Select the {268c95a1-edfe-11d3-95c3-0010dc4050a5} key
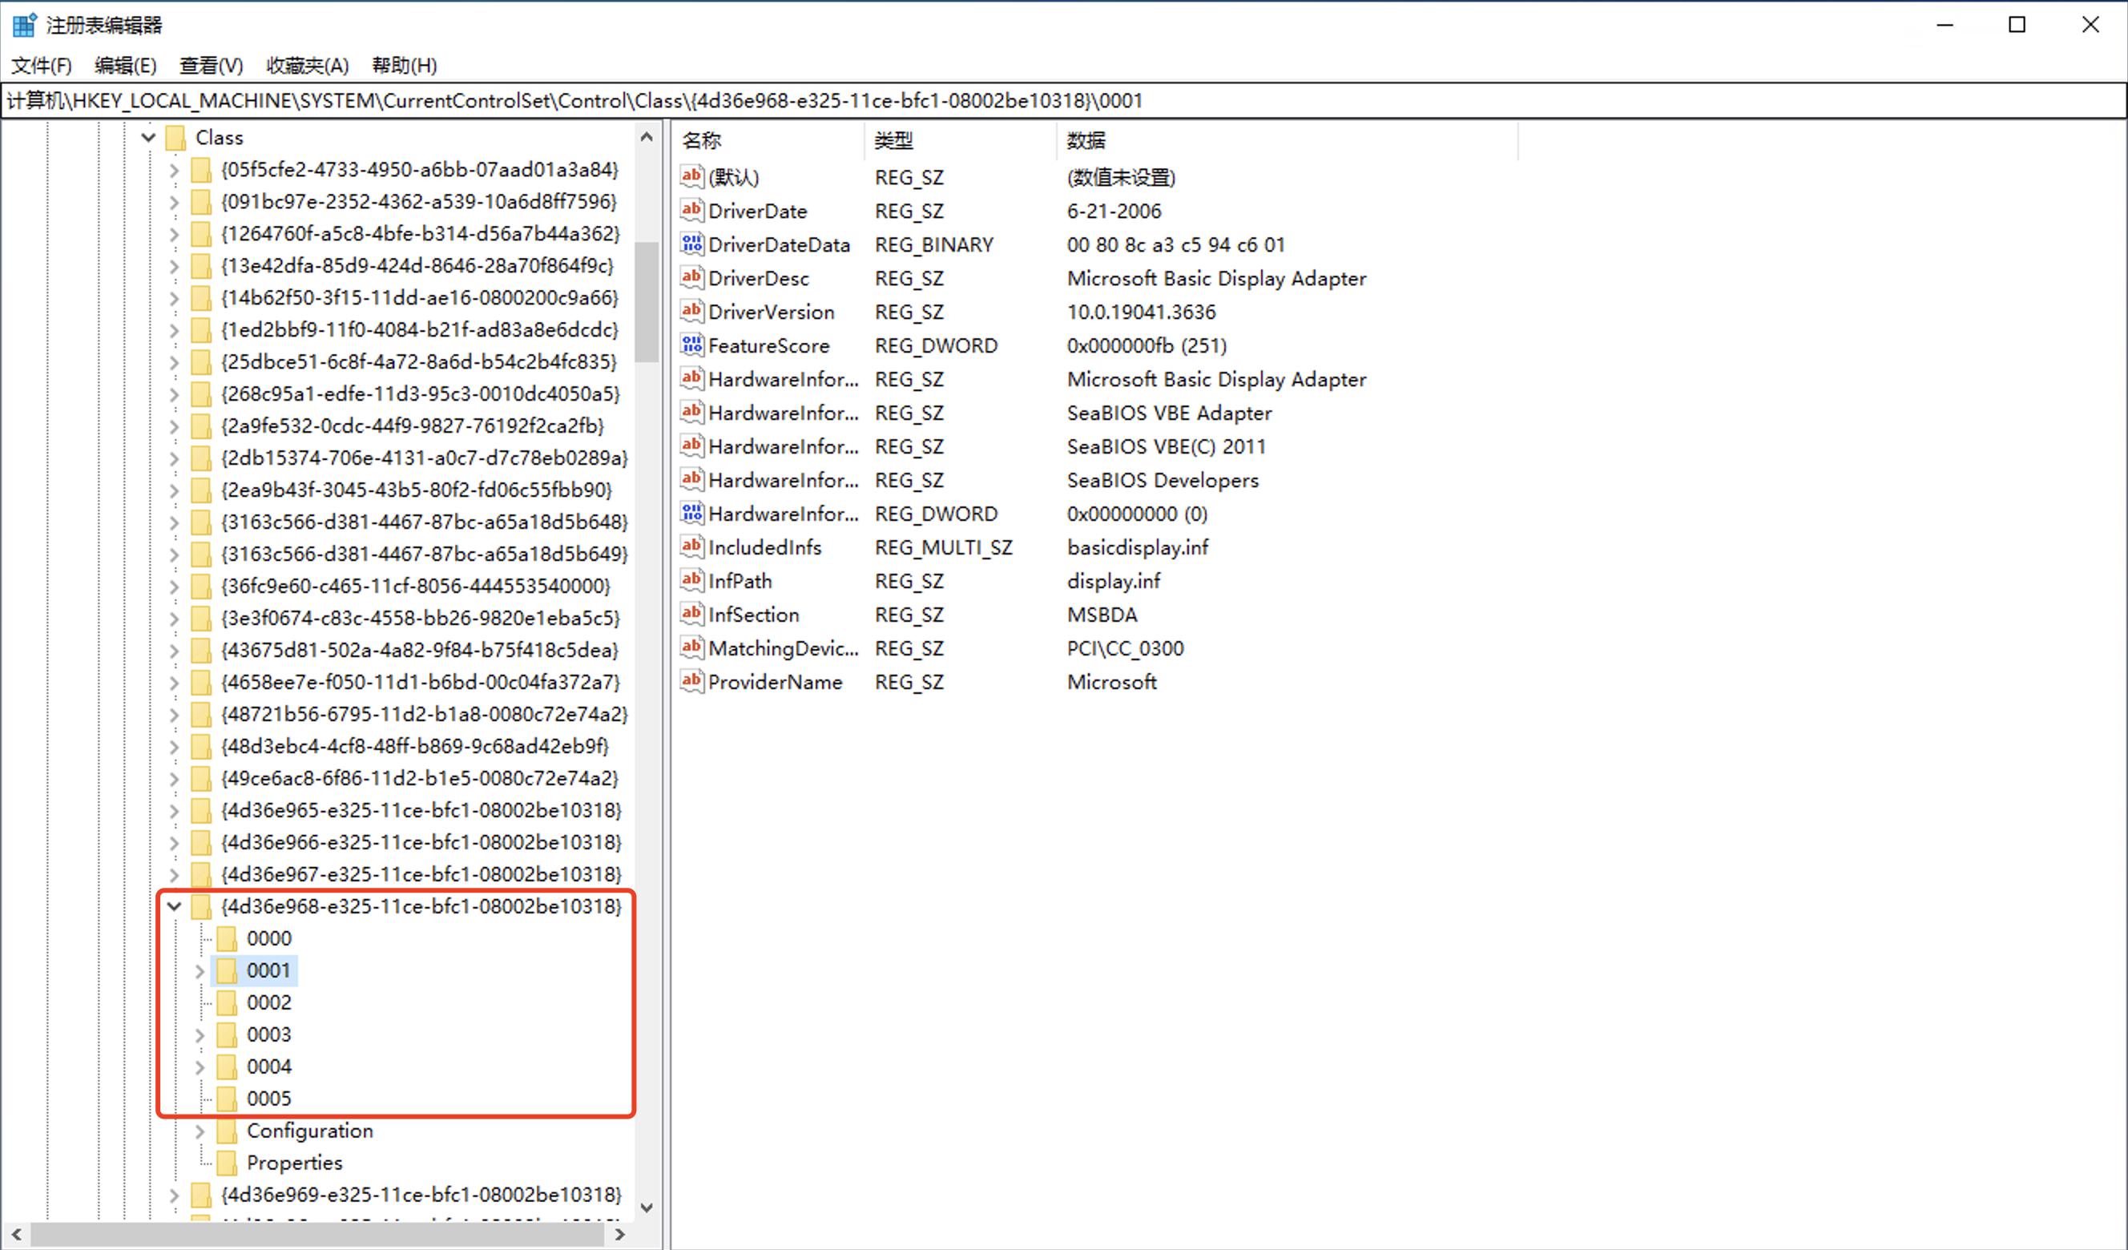 pyautogui.click(x=421, y=393)
